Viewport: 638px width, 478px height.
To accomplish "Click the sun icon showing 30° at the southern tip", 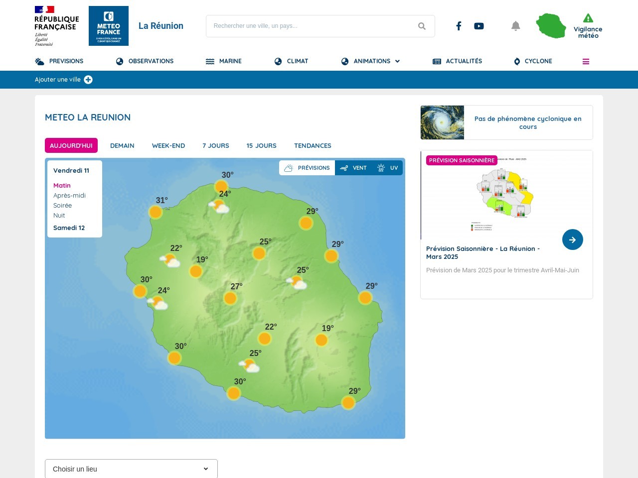I will (234, 393).
